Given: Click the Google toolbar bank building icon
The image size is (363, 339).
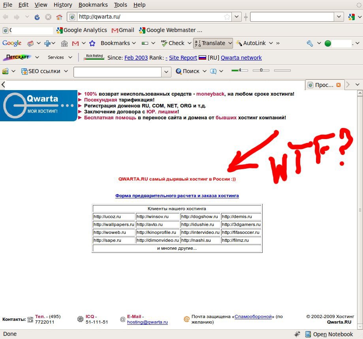Looking at the screenshot, I should (64, 43).
